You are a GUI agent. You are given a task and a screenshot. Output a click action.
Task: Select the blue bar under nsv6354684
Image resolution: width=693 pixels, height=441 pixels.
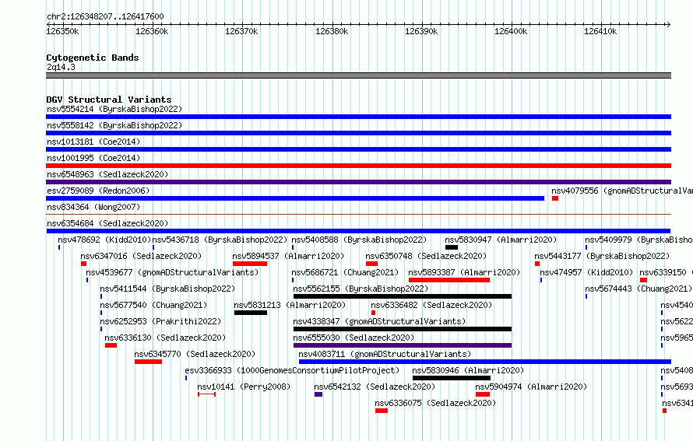tap(358, 231)
